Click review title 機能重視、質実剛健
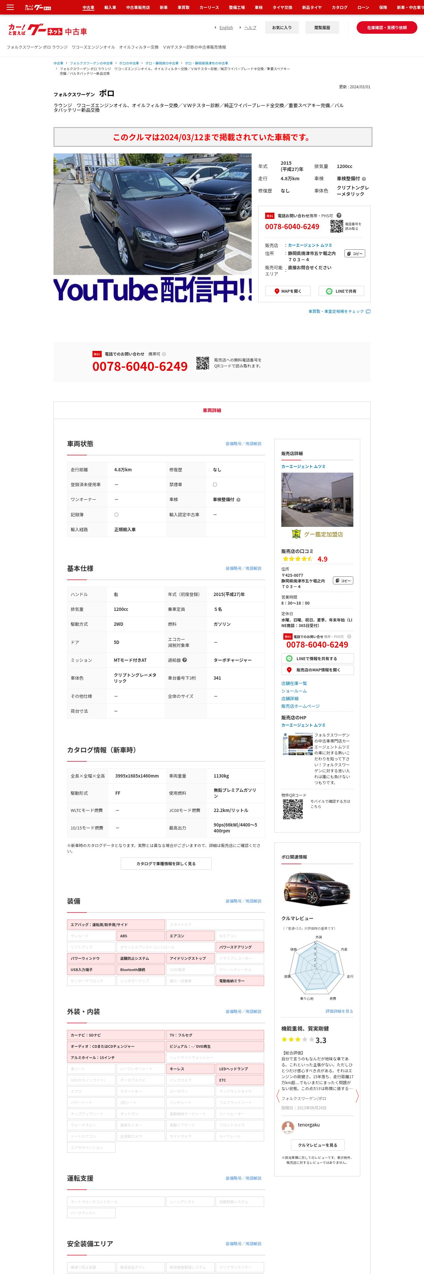424x1274 pixels. [x=305, y=1028]
